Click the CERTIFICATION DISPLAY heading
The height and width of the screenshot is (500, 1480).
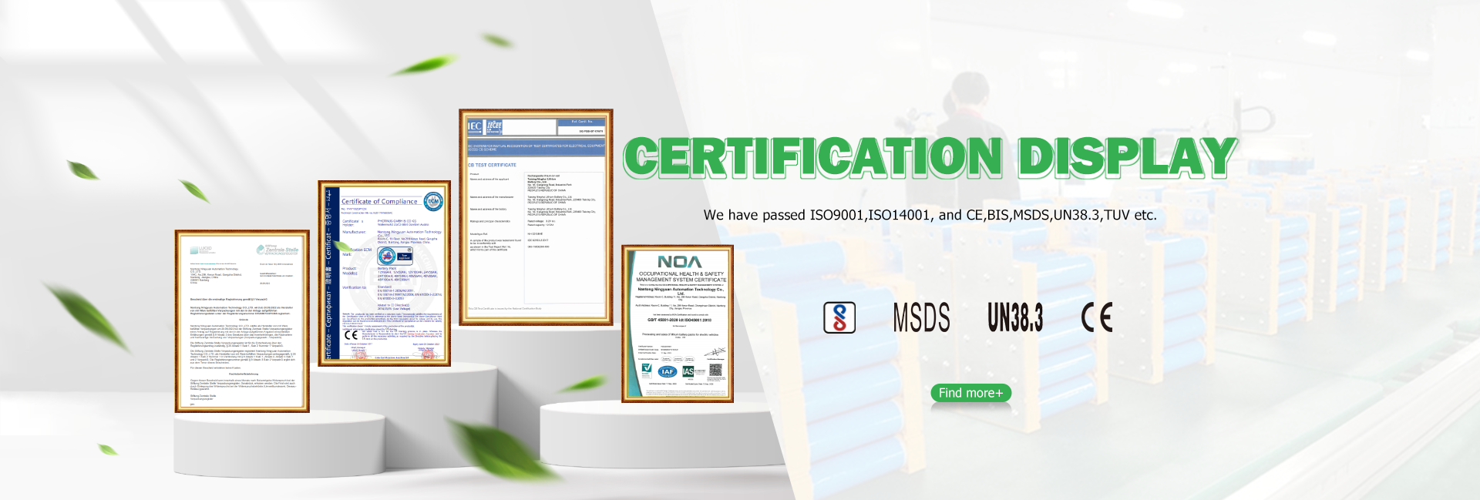point(930,157)
